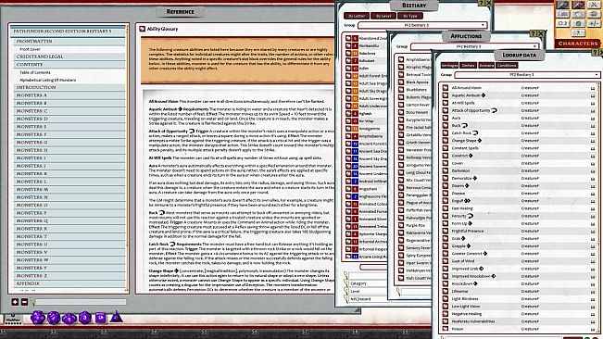Select the Conditions tab in Lookup Data

[x=507, y=66]
